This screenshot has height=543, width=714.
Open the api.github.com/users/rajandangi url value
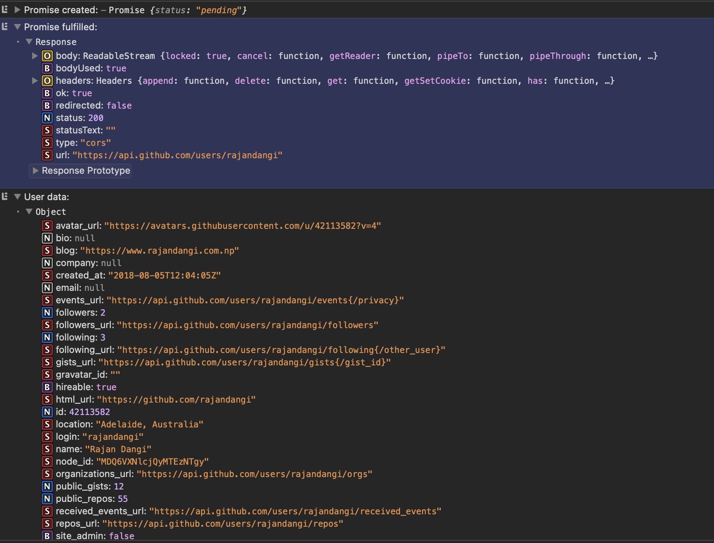pos(177,155)
